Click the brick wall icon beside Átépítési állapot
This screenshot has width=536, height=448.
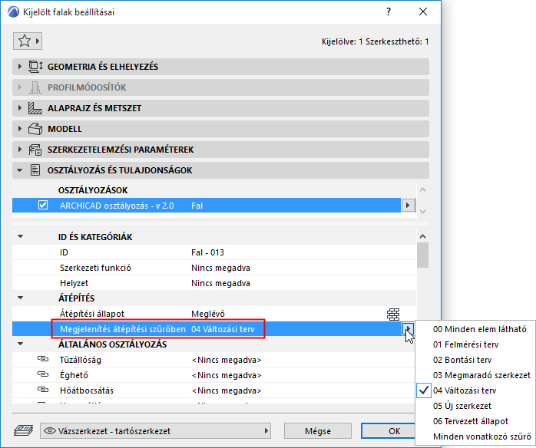click(x=393, y=315)
